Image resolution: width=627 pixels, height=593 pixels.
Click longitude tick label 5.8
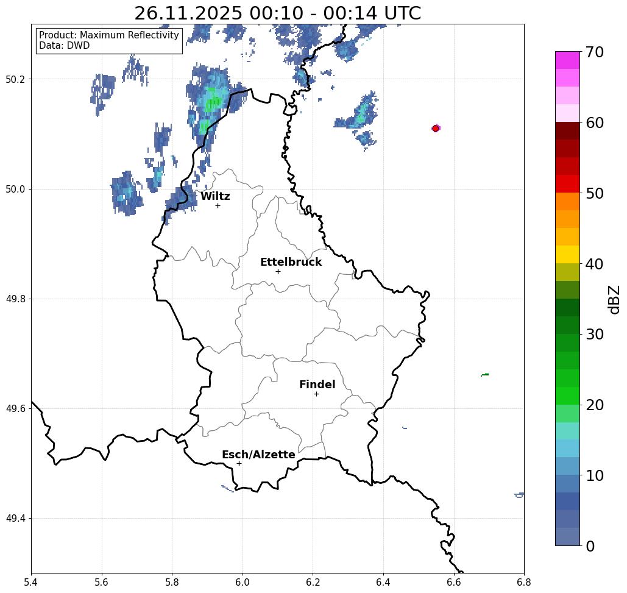click(172, 582)
